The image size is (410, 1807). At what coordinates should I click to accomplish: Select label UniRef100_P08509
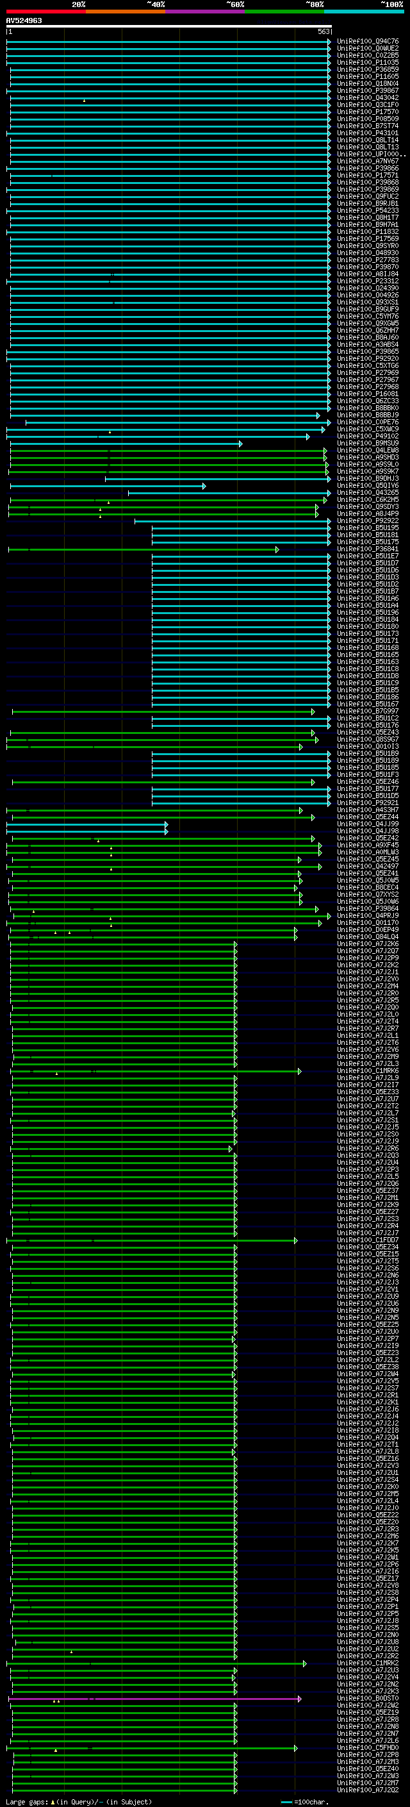(x=368, y=119)
